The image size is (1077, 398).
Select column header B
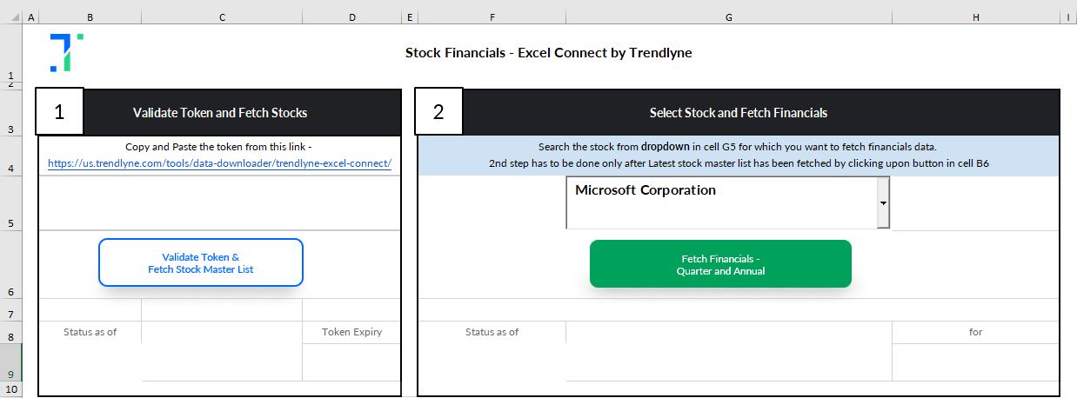tap(90, 17)
